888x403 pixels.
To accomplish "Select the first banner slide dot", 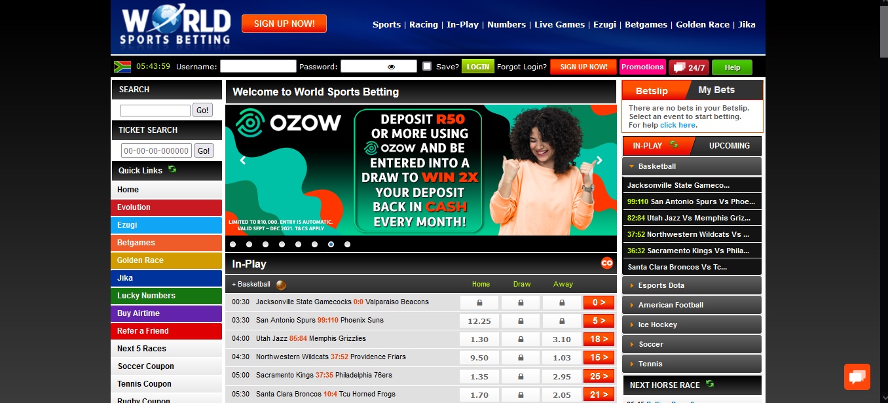I will point(232,244).
